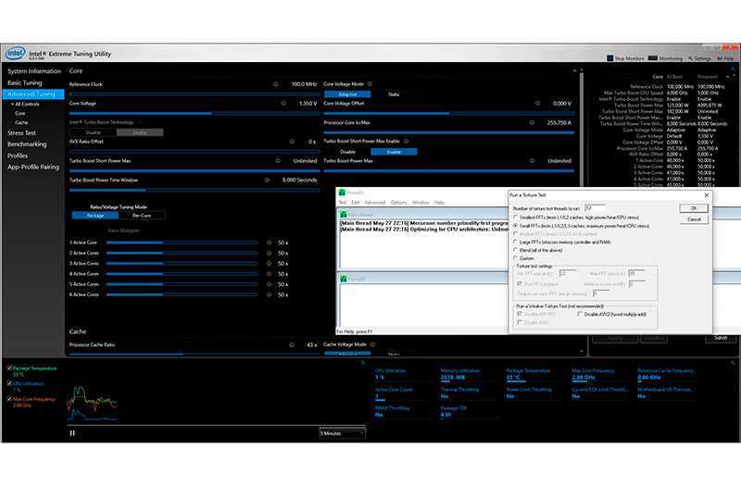
Task: Click the Save profile button
Action: (x=721, y=338)
